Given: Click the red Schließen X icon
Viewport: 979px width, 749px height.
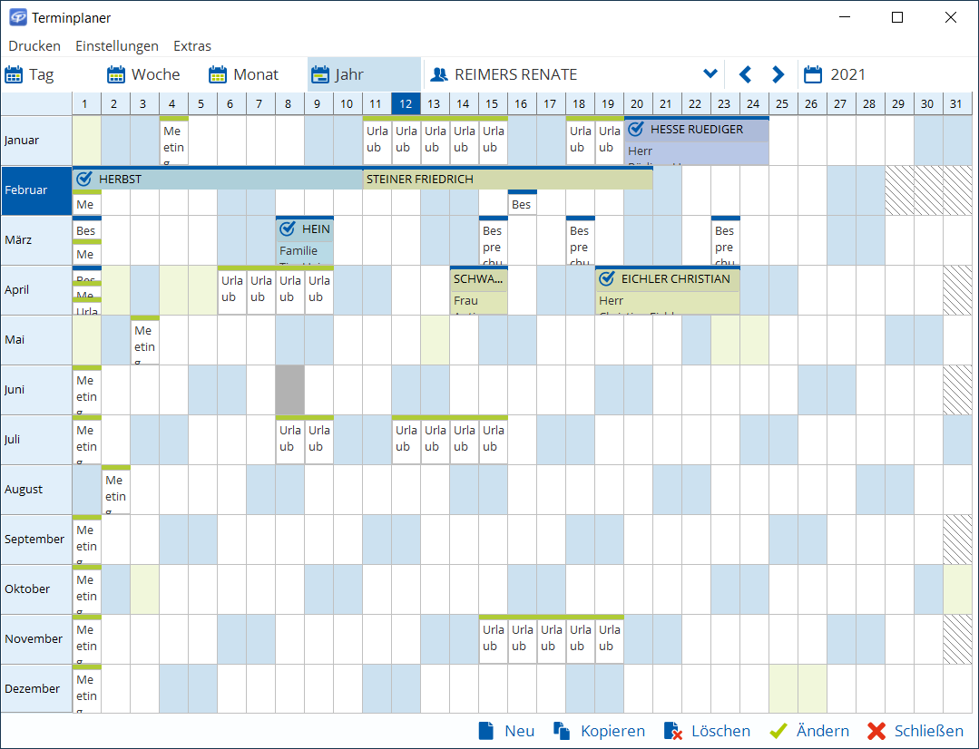Looking at the screenshot, I should pos(876,731).
